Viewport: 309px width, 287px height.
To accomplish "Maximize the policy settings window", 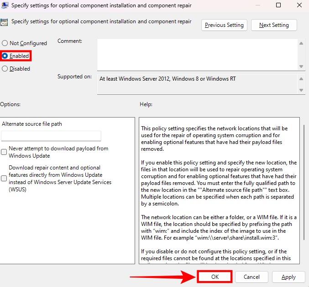I will (278, 5).
